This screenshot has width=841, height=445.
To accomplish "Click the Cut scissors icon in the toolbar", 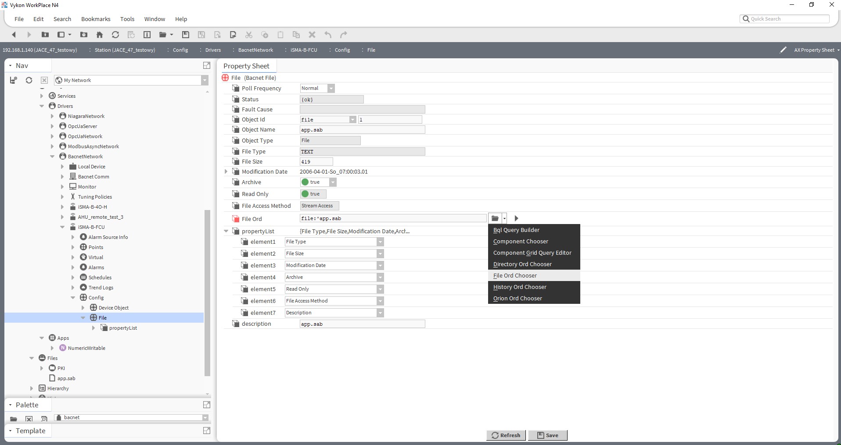I will click(x=248, y=35).
